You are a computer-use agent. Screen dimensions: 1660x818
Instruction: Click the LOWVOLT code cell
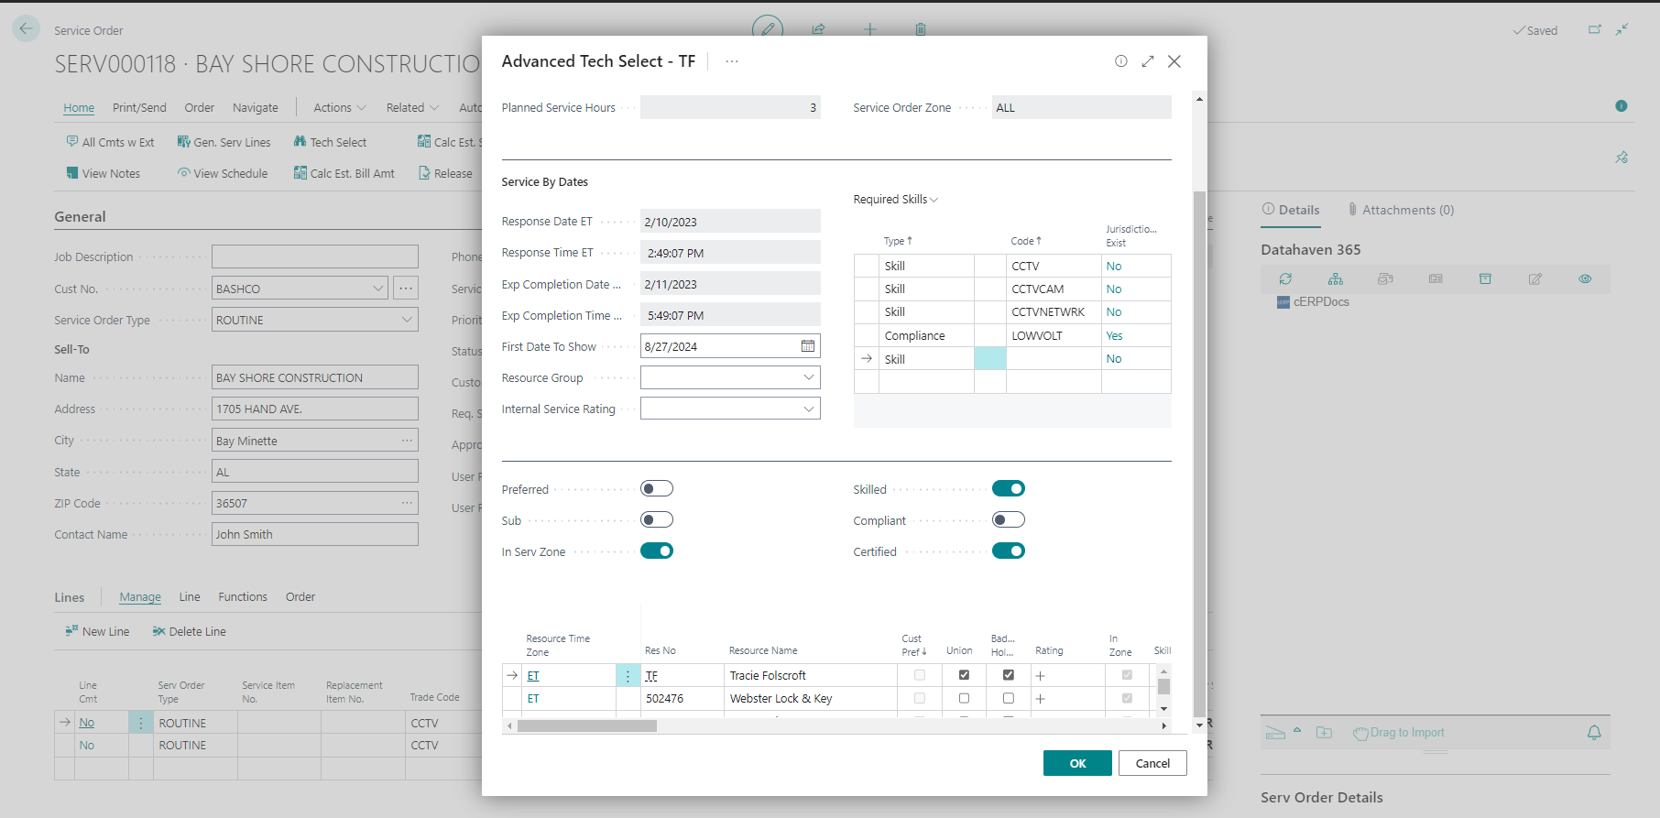tap(1054, 335)
